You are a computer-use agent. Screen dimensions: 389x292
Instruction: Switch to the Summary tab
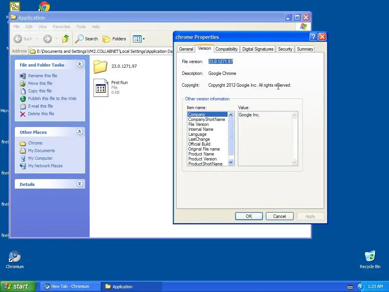point(305,49)
